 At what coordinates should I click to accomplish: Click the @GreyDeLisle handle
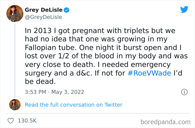[43, 17]
